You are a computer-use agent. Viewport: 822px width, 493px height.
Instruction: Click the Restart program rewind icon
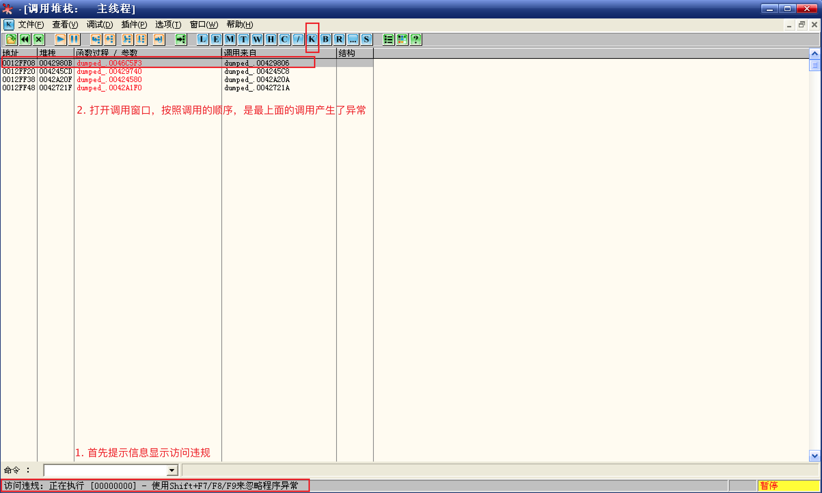click(x=25, y=39)
